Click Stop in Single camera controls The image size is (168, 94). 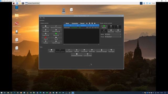click(111, 27)
